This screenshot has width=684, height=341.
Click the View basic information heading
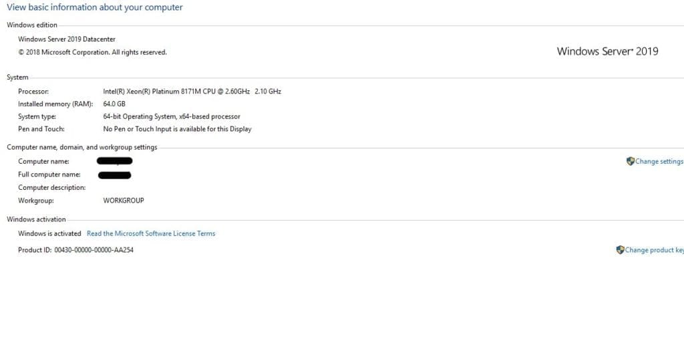tap(95, 7)
